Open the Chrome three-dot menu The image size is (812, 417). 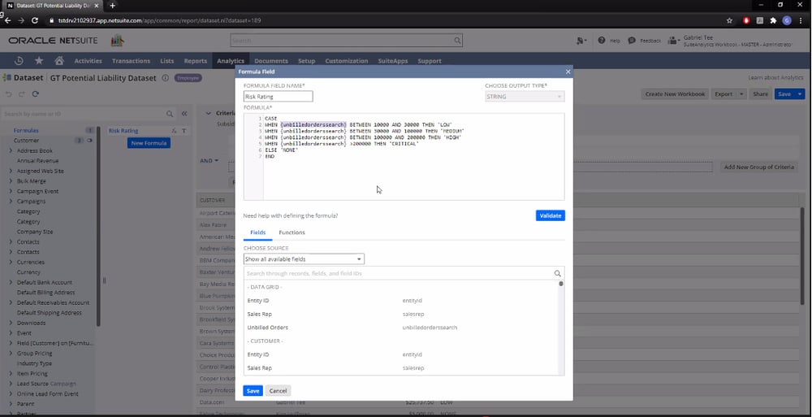(801, 21)
